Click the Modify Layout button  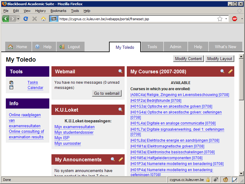pos(220,59)
